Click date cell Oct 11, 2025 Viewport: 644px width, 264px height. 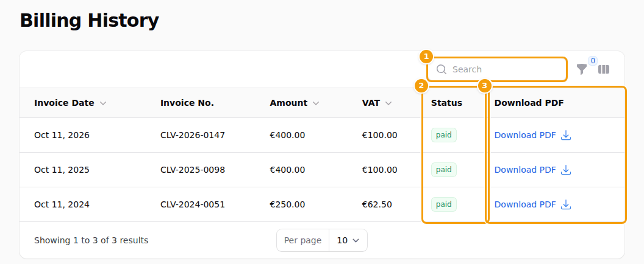[x=62, y=170]
